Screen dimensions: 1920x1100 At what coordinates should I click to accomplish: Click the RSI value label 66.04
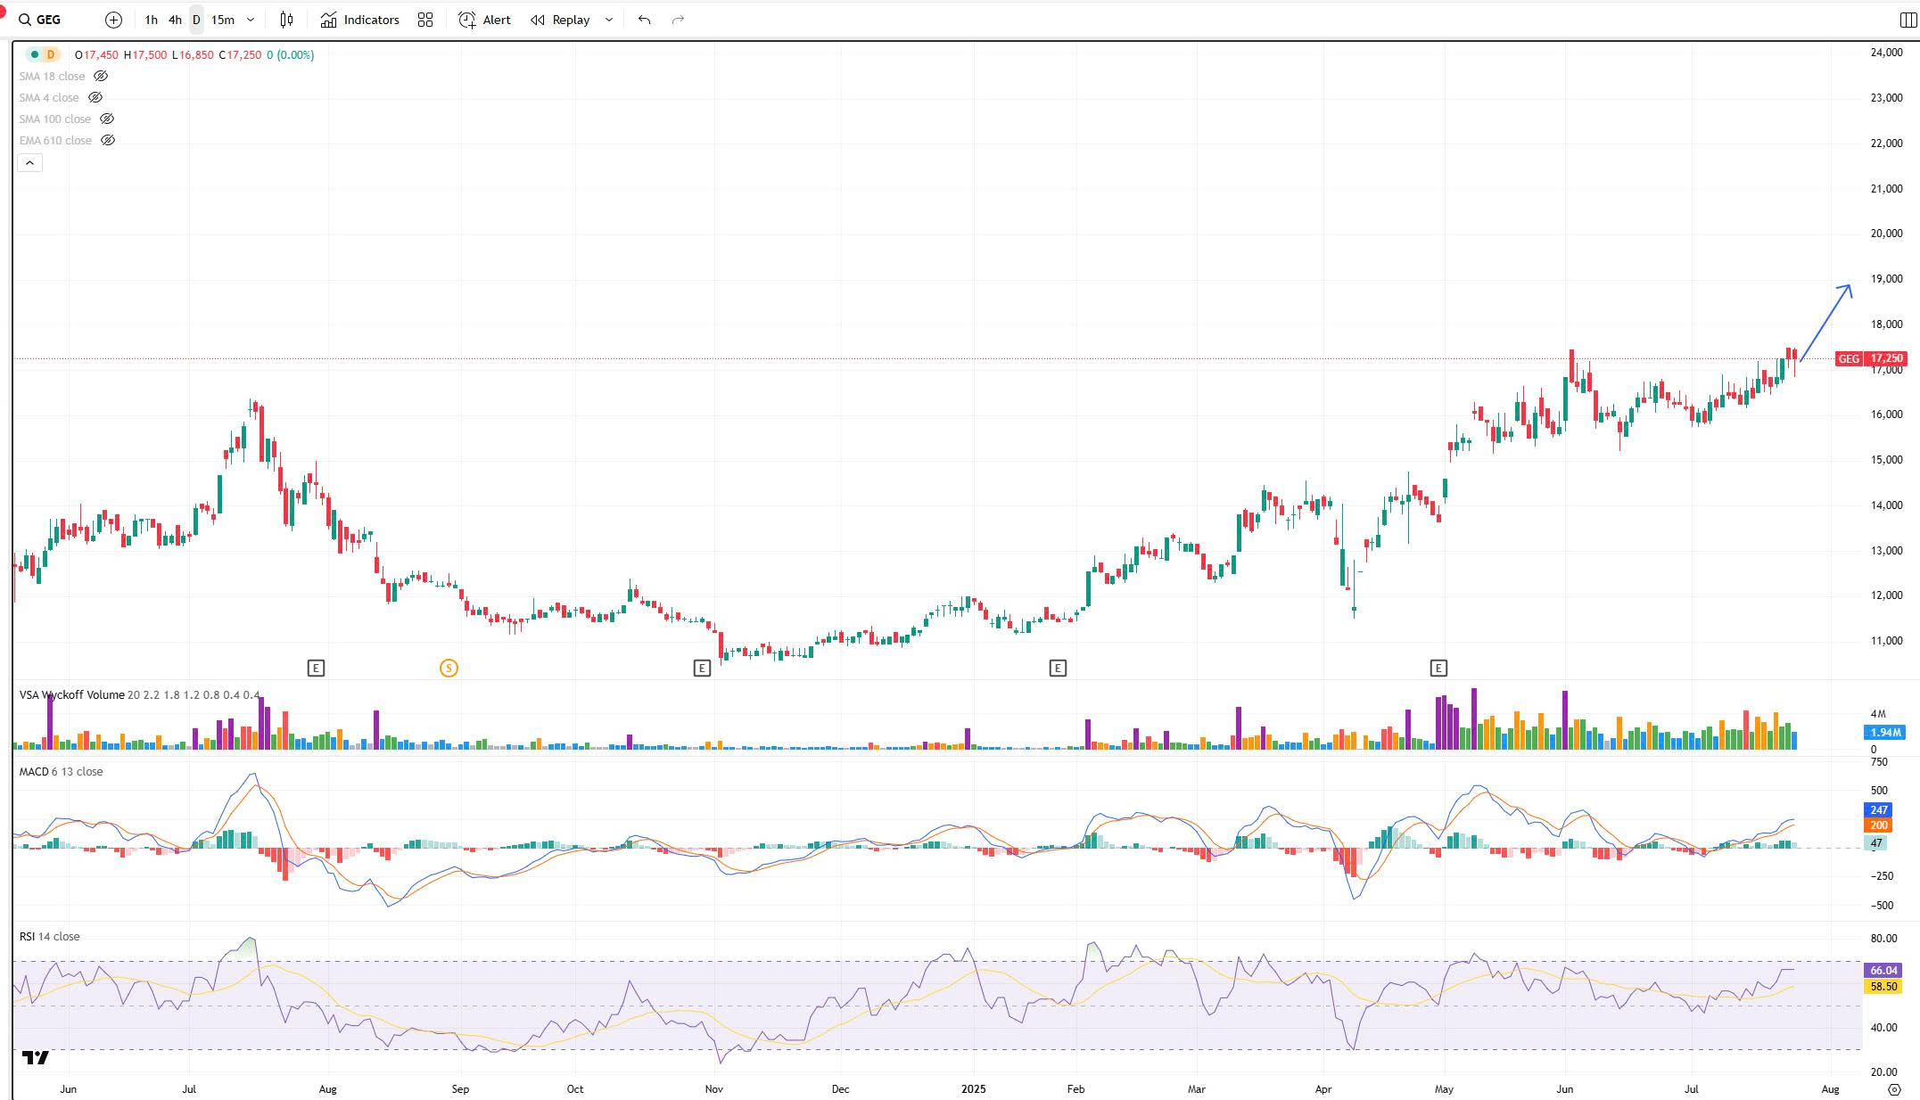pos(1883,971)
